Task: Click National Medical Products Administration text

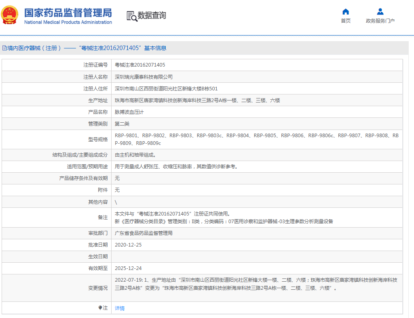Action: (x=68, y=22)
